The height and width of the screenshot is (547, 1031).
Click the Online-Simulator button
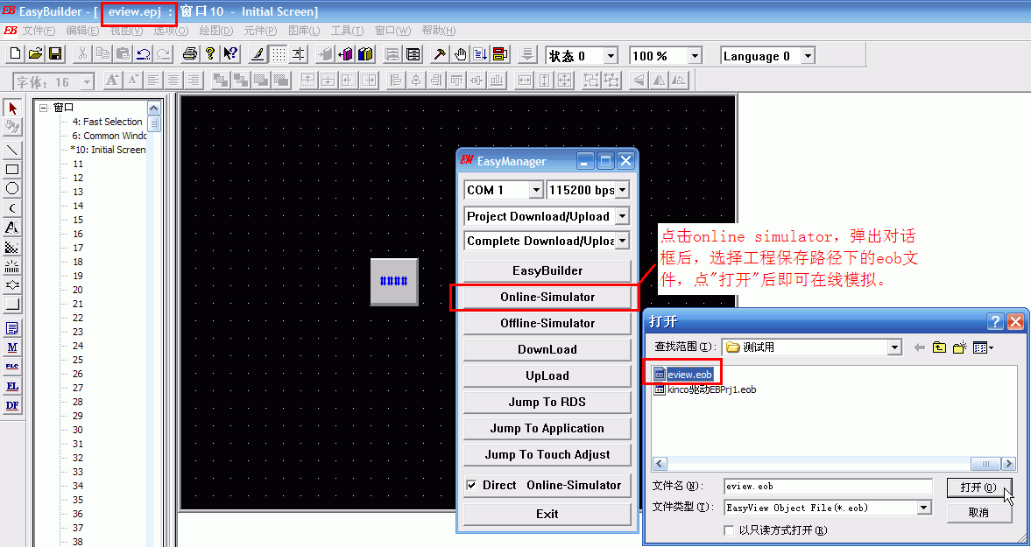point(547,297)
